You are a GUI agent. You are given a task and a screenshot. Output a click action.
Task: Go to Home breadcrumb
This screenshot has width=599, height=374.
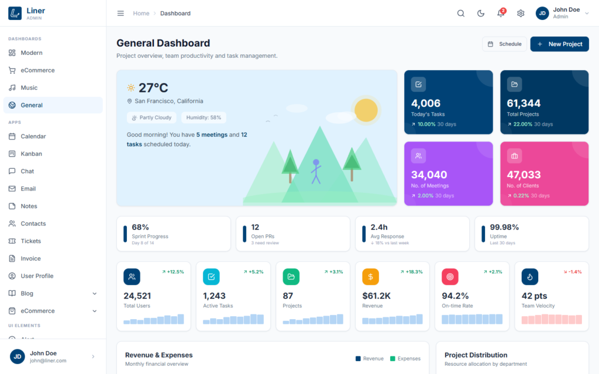pyautogui.click(x=141, y=13)
